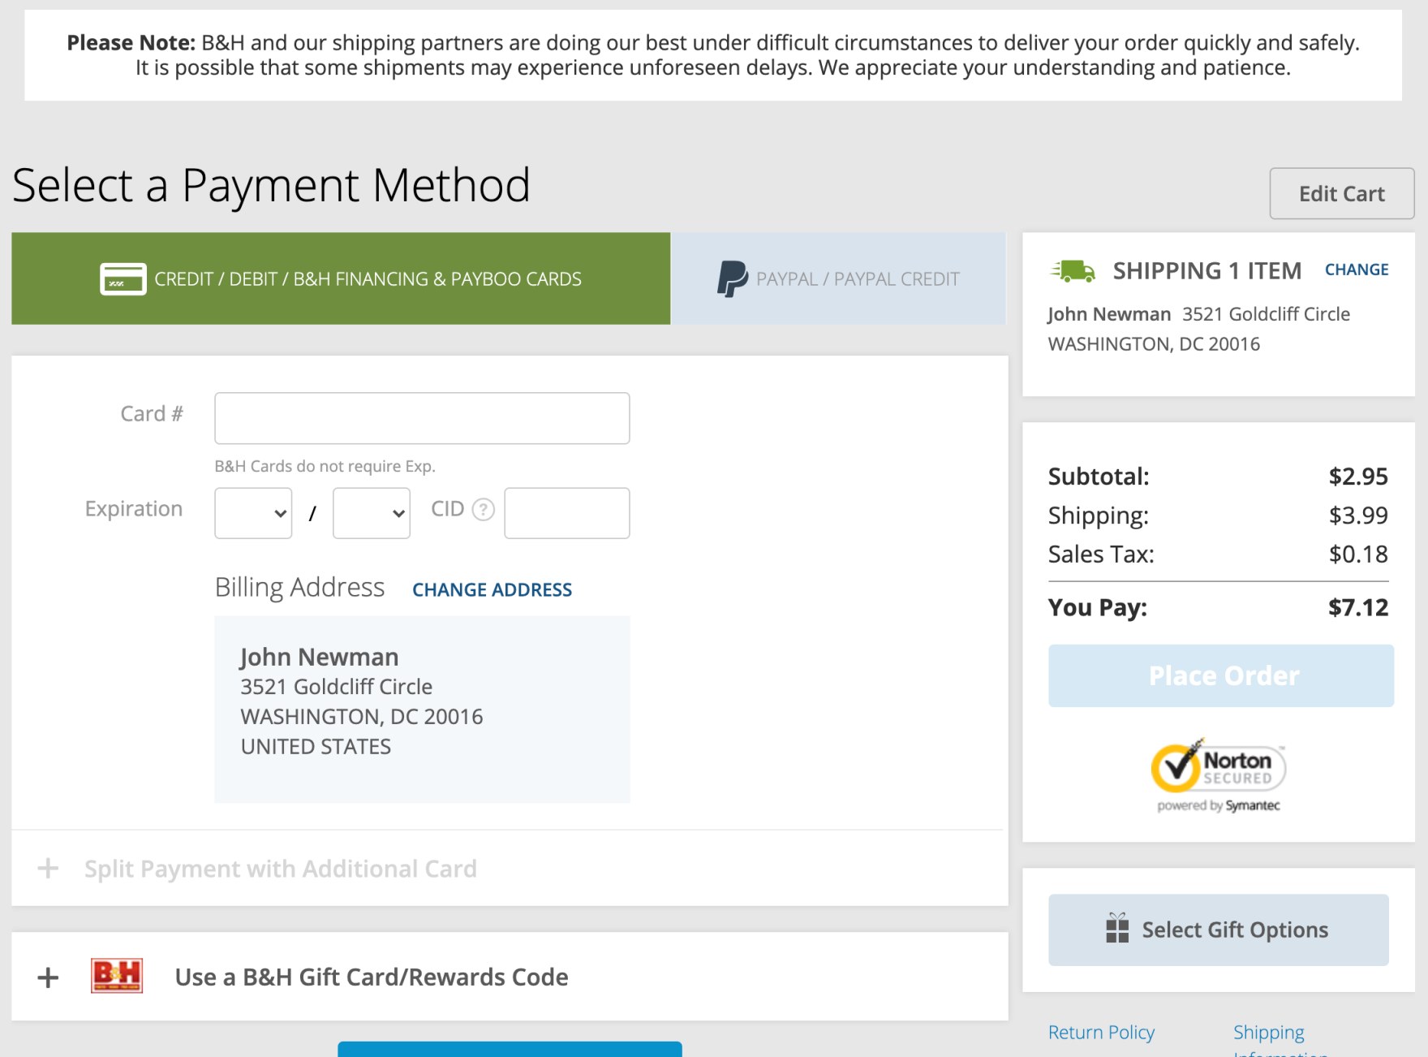Open the expiration year dropdown
Viewport: 1428px width, 1057px height.
[370, 512]
